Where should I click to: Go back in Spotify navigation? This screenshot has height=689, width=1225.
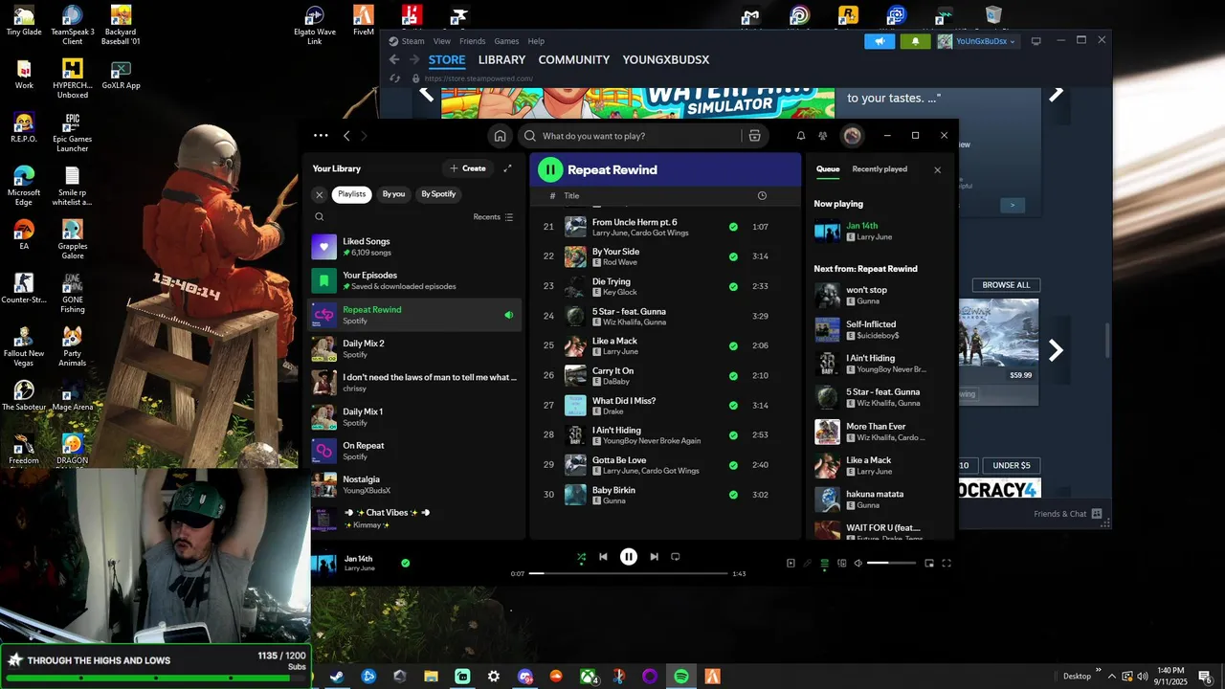click(346, 136)
